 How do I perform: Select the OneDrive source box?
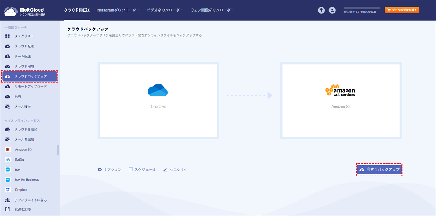coord(158,100)
